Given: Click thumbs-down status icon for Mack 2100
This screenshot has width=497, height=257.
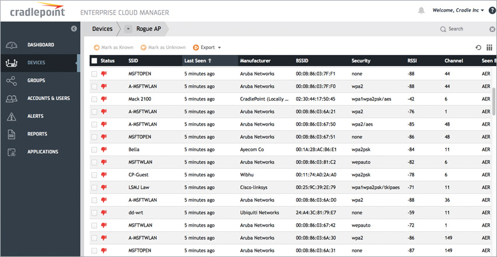Looking at the screenshot, I should tap(103, 99).
